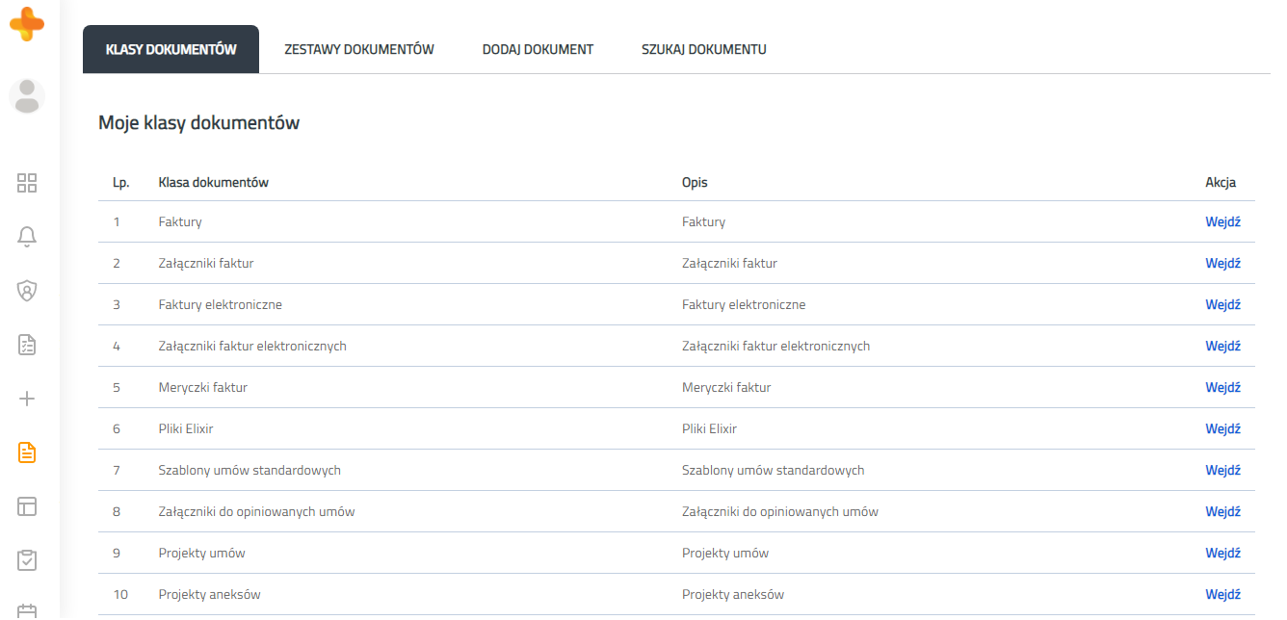Image resolution: width=1287 pixels, height=620 pixels.
Task: Open the Dodaj dokument tab
Action: (x=538, y=49)
